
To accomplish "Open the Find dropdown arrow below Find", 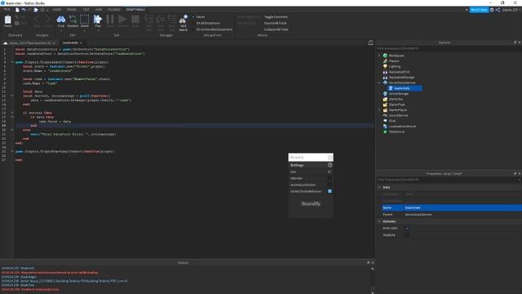I will (61, 31).
